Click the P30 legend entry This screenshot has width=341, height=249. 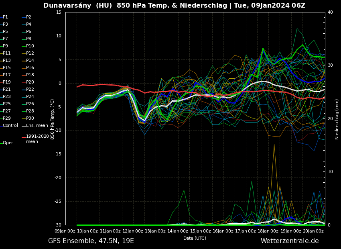[x=30, y=118]
